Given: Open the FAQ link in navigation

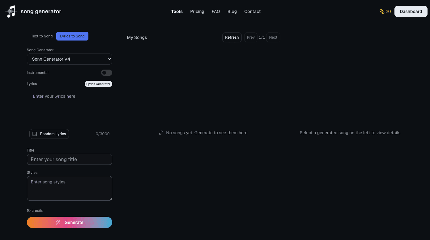Looking at the screenshot, I should point(216,11).
